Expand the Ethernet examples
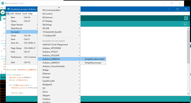Image resolution: width=191 pixels, height=103 pixels. pyautogui.click(x=59, y=74)
